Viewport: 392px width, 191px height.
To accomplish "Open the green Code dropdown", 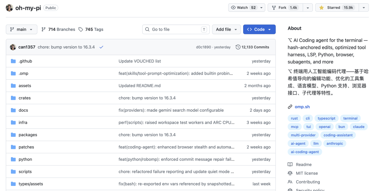I will click(259, 29).
